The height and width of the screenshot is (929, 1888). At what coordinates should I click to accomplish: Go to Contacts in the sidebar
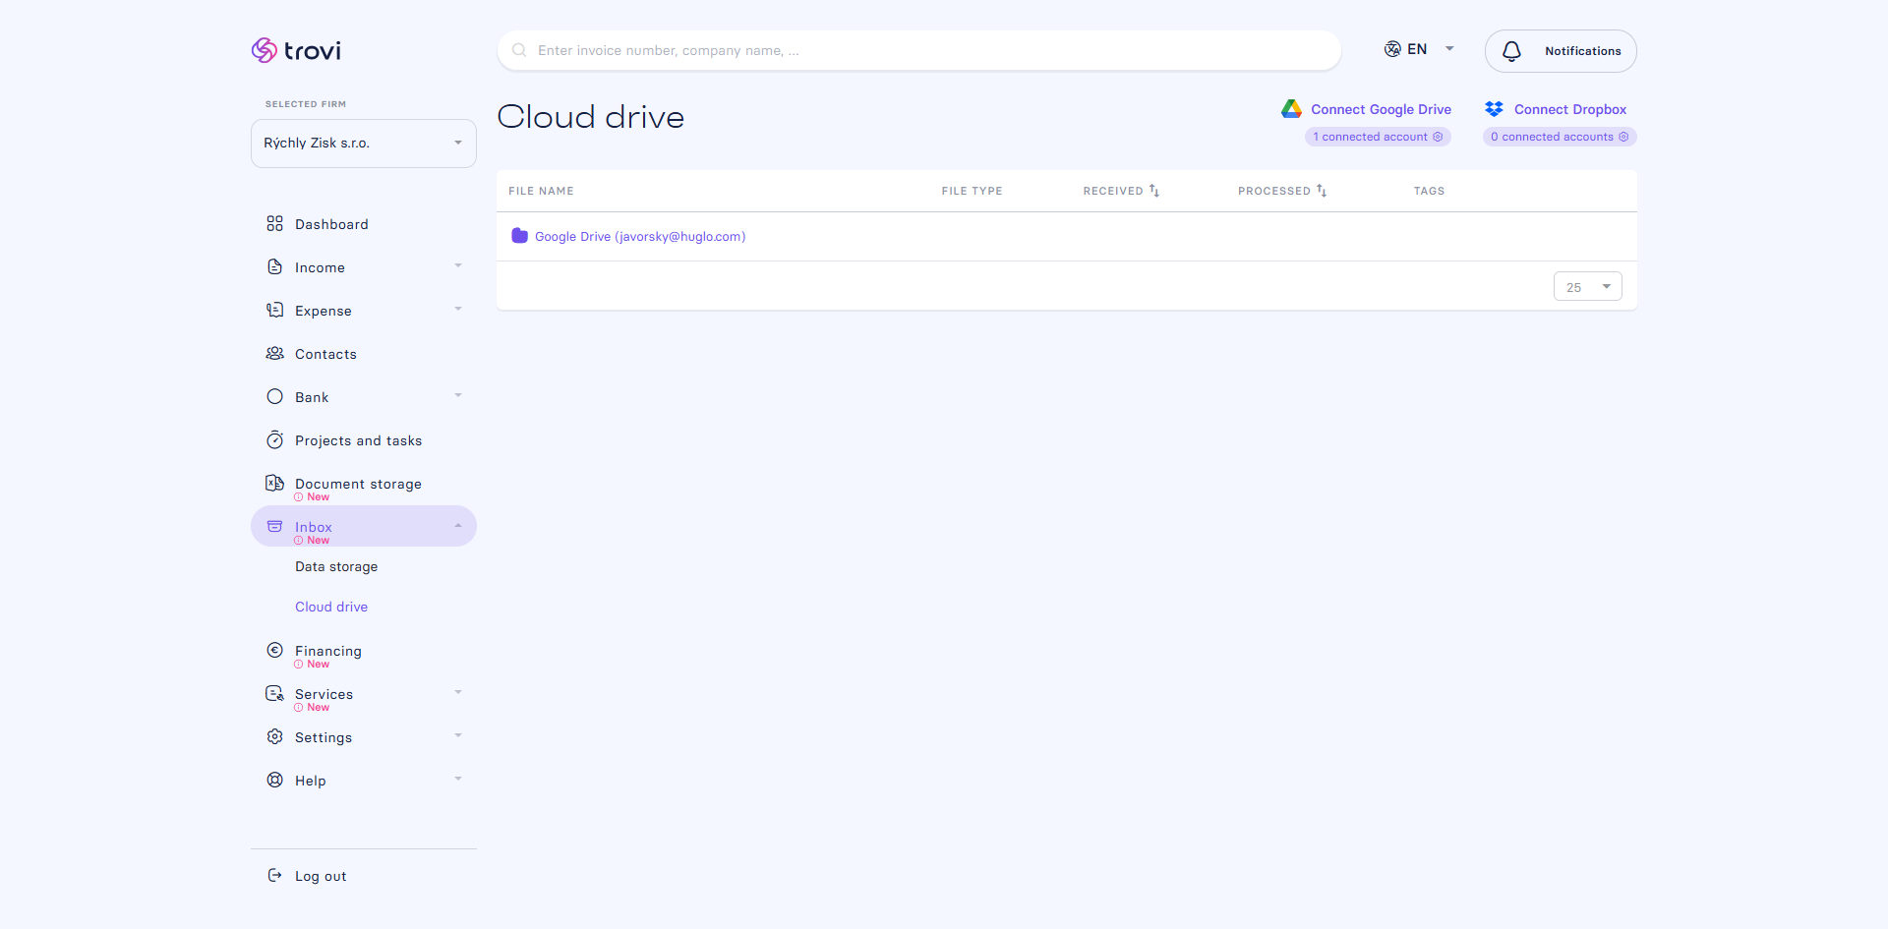pyautogui.click(x=325, y=354)
